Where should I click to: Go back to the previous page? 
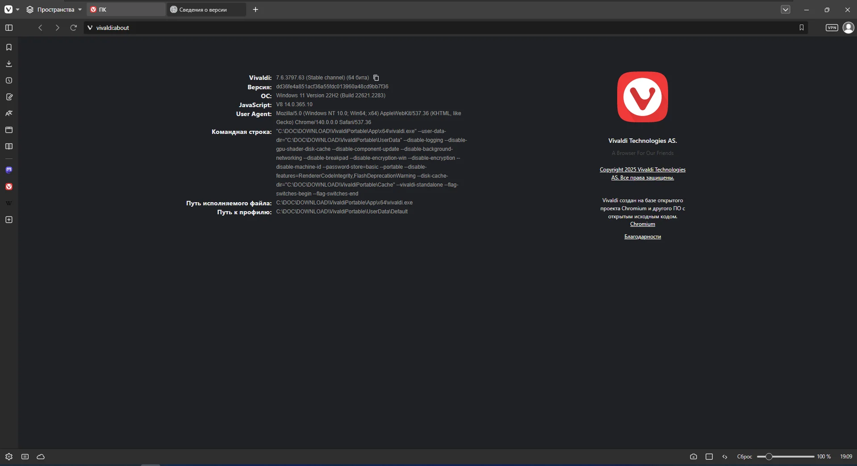point(40,28)
